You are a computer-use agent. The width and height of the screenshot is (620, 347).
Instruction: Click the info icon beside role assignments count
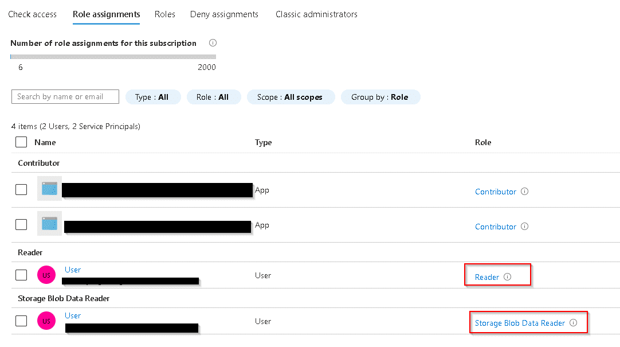coord(213,42)
